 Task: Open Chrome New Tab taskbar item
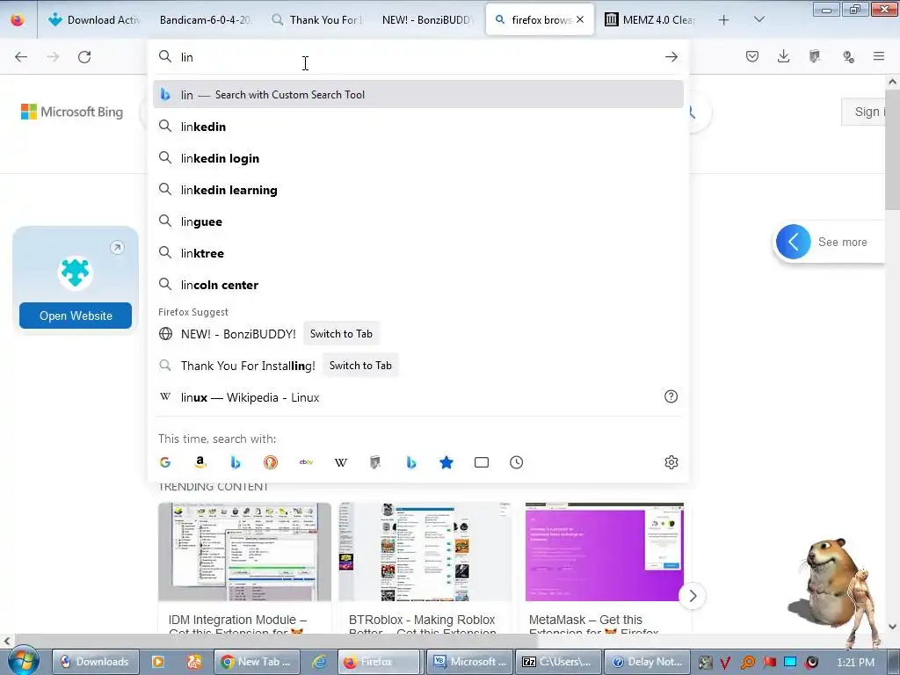click(x=258, y=662)
